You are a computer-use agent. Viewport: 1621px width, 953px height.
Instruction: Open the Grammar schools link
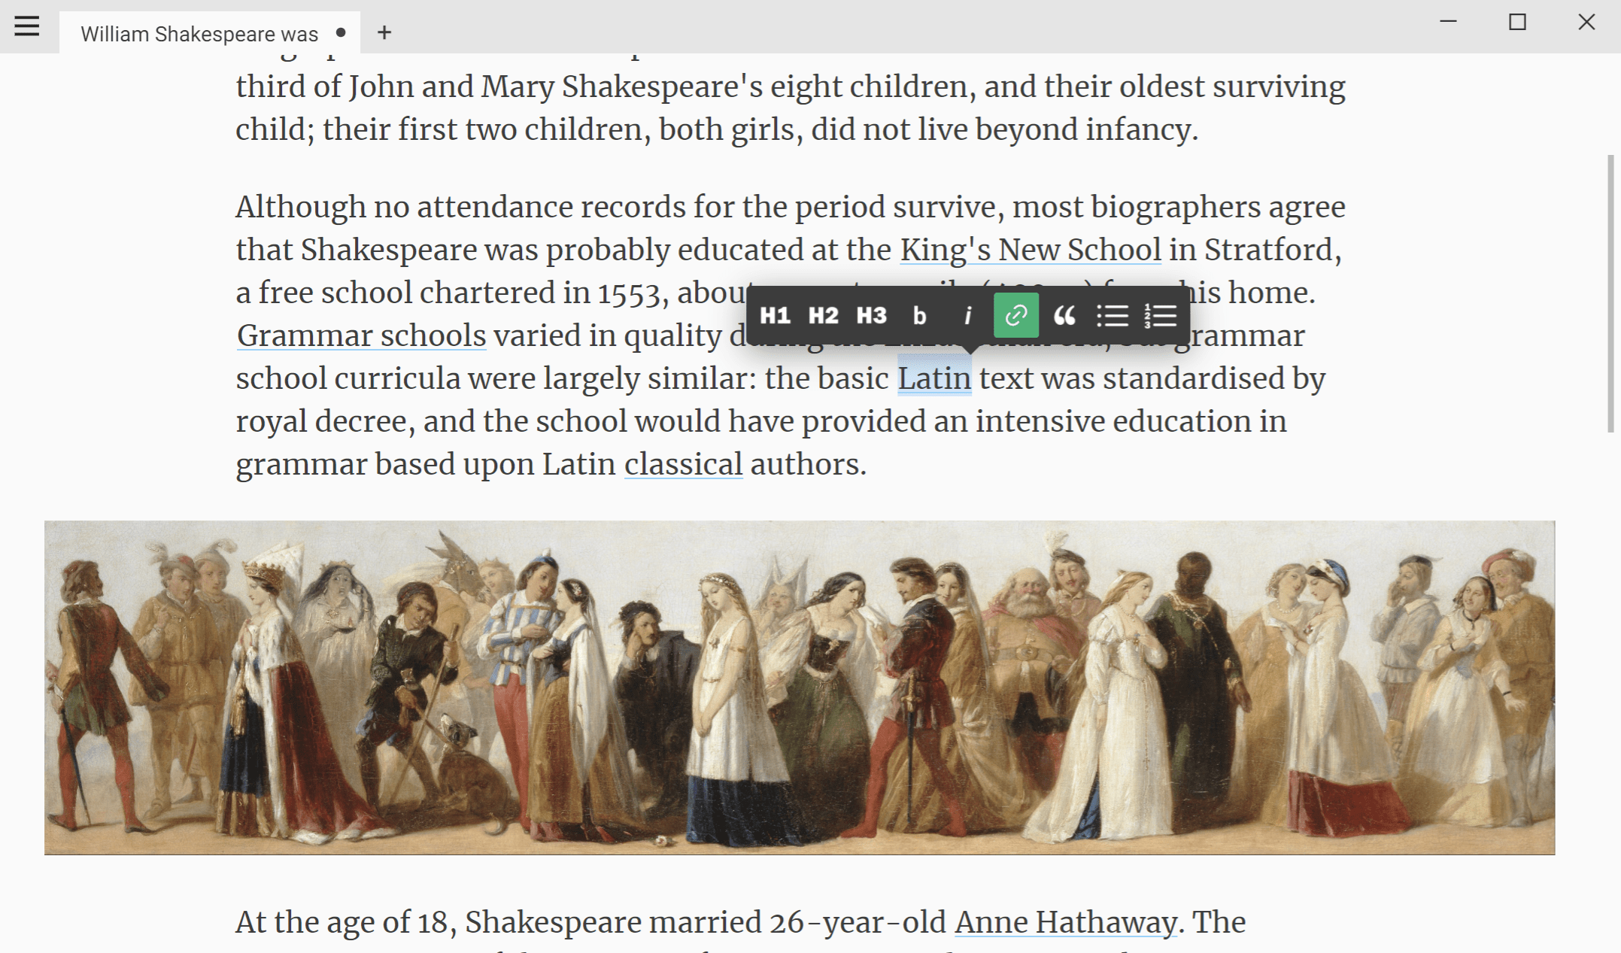361,335
